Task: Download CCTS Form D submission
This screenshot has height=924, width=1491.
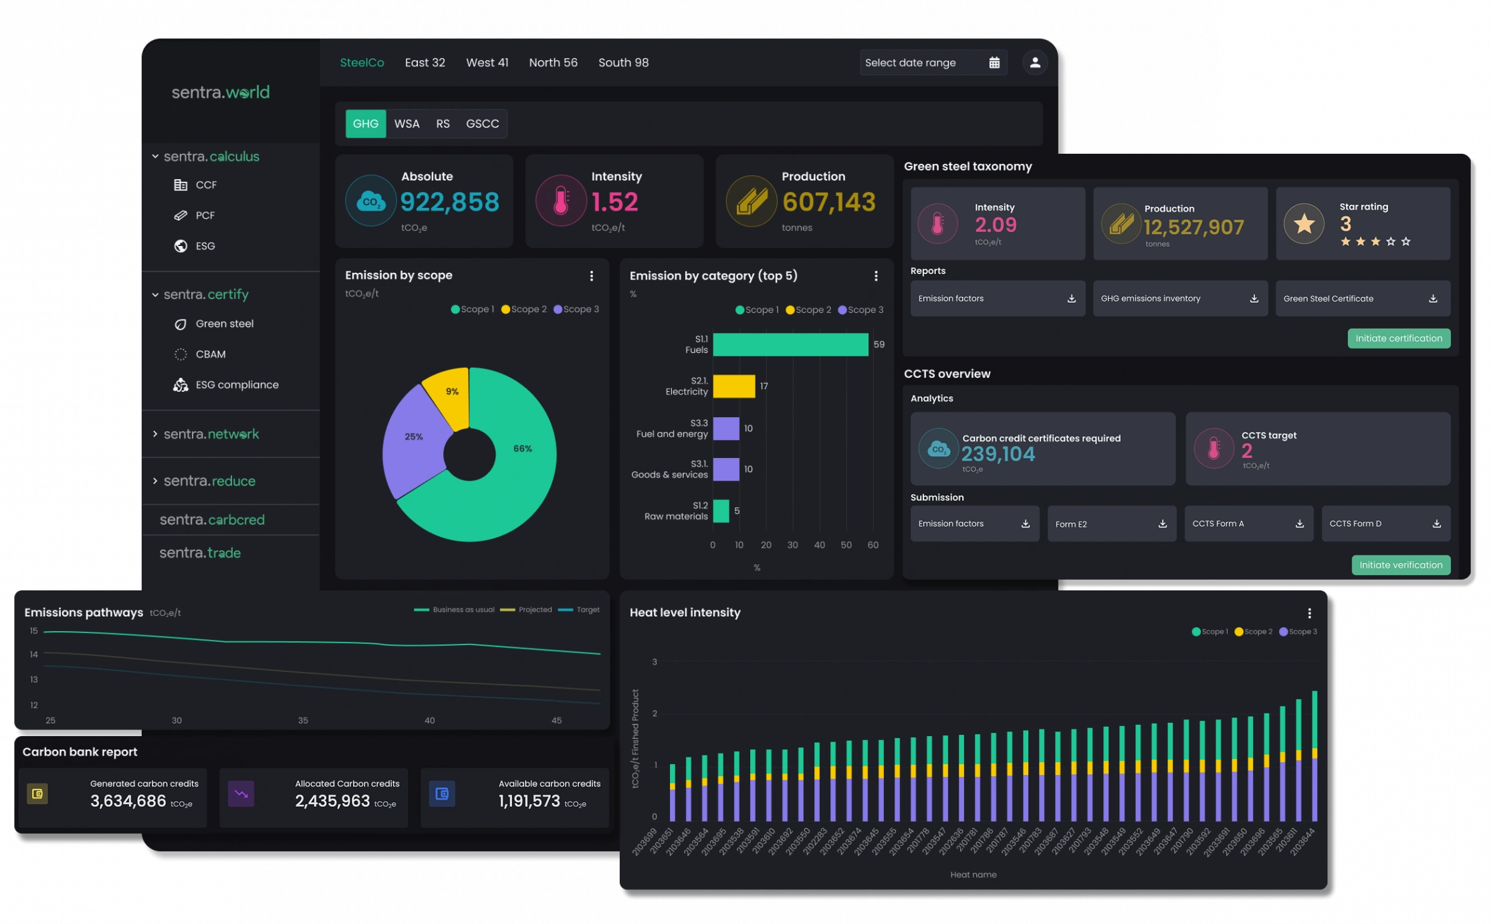Action: [1436, 524]
